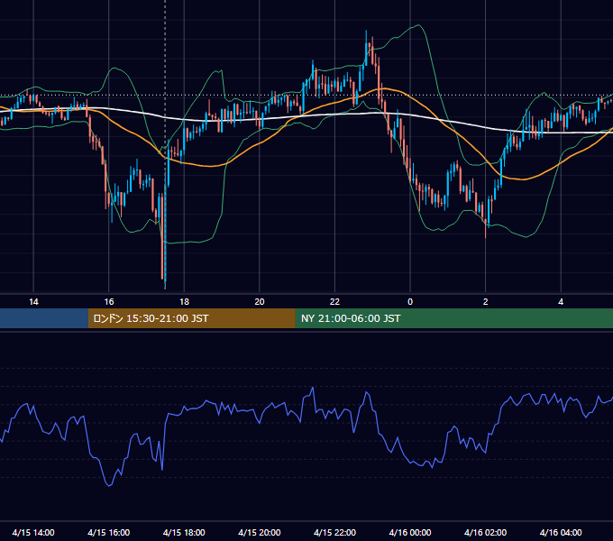The height and width of the screenshot is (541, 613).
Task: Click the 4 hour label on price chart axis
Action: point(561,302)
